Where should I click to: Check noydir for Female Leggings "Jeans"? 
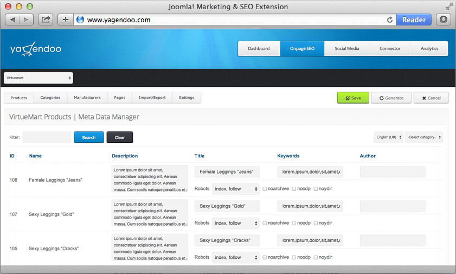(x=316, y=189)
